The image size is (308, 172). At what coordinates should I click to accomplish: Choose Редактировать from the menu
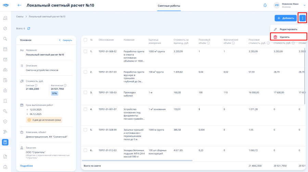click(x=288, y=29)
